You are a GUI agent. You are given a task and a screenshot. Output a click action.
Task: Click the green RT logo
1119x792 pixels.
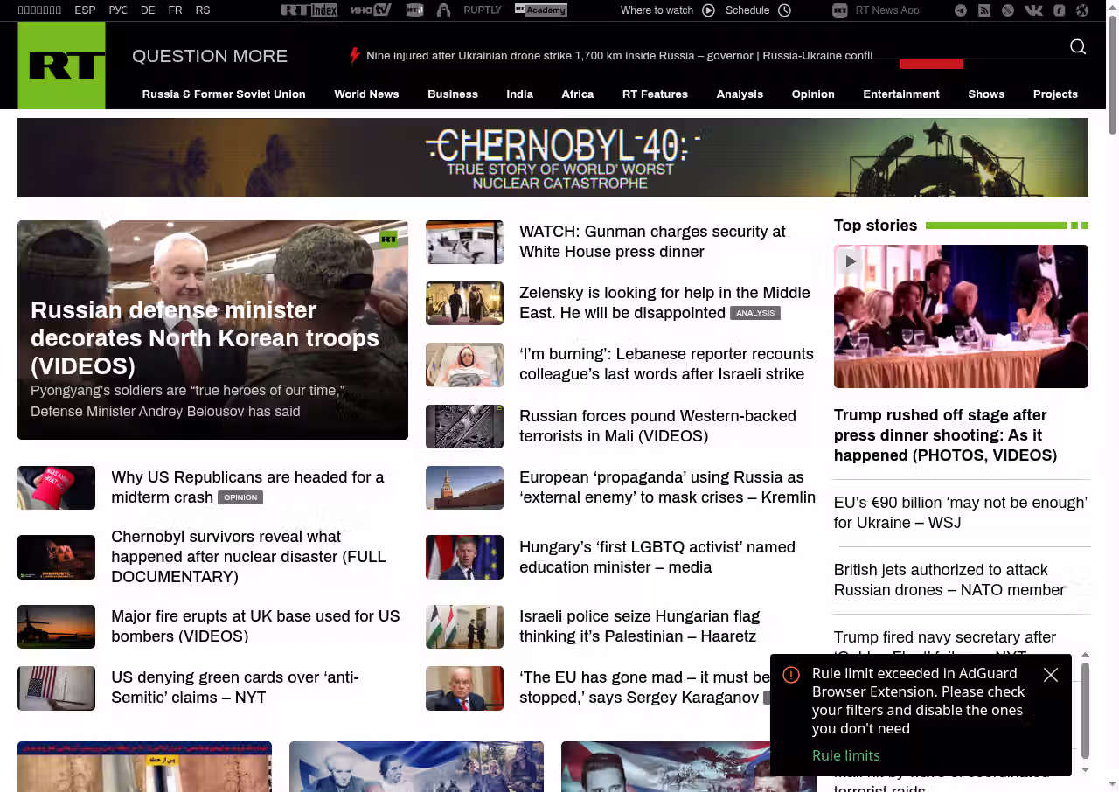point(62,66)
